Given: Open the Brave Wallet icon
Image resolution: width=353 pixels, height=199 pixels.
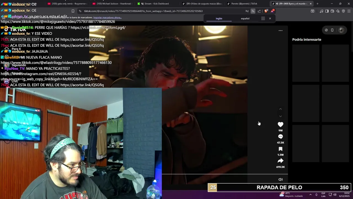Looking at the screenshot, I should pos(332,11).
